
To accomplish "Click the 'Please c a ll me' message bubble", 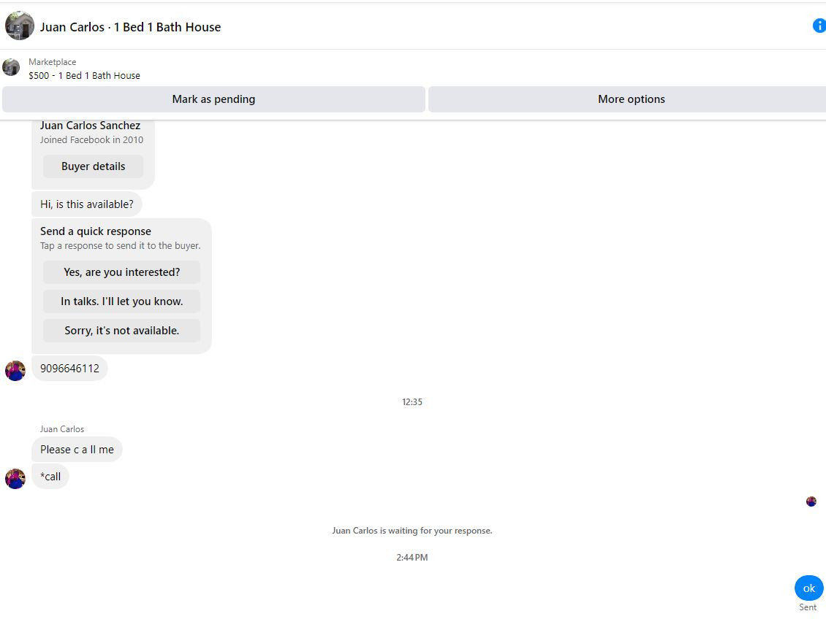I will pyautogui.click(x=77, y=450).
